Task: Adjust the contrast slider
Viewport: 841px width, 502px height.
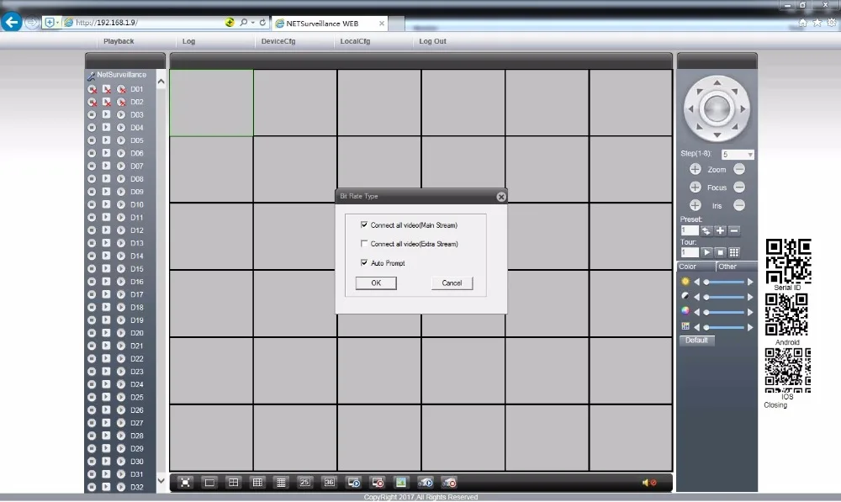Action: [x=723, y=297]
